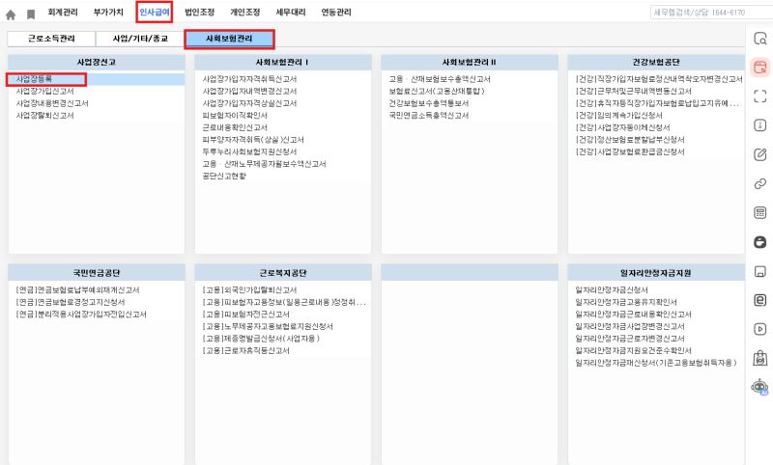This screenshot has height=465, width=773.
Task: Open 사업장가입자자격취득신고서
Action: tap(249, 79)
